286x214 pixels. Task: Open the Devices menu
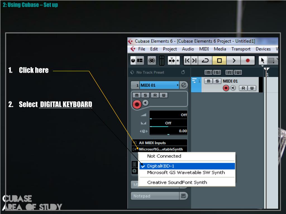(263, 49)
